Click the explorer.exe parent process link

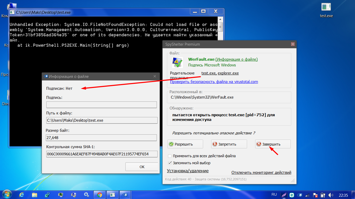(x=228, y=73)
